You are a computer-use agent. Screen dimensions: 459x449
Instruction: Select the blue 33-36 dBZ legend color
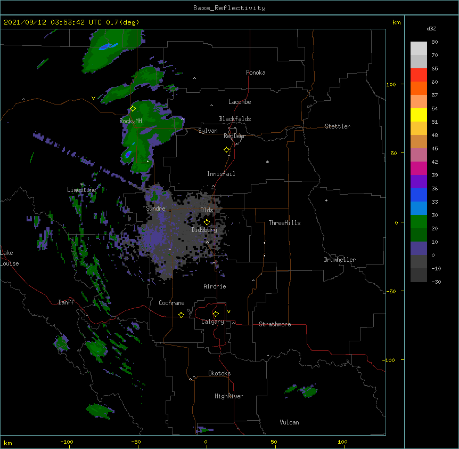coord(419,195)
